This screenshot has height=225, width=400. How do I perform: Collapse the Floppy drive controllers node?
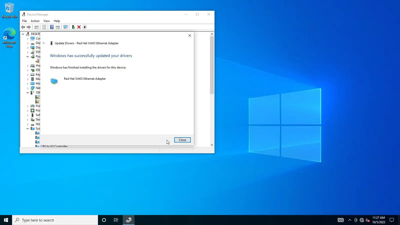point(28,56)
